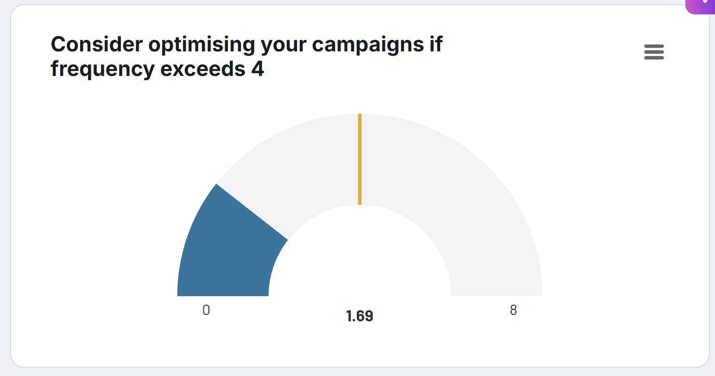Click inside the empty gauge semicircle center

(360, 259)
